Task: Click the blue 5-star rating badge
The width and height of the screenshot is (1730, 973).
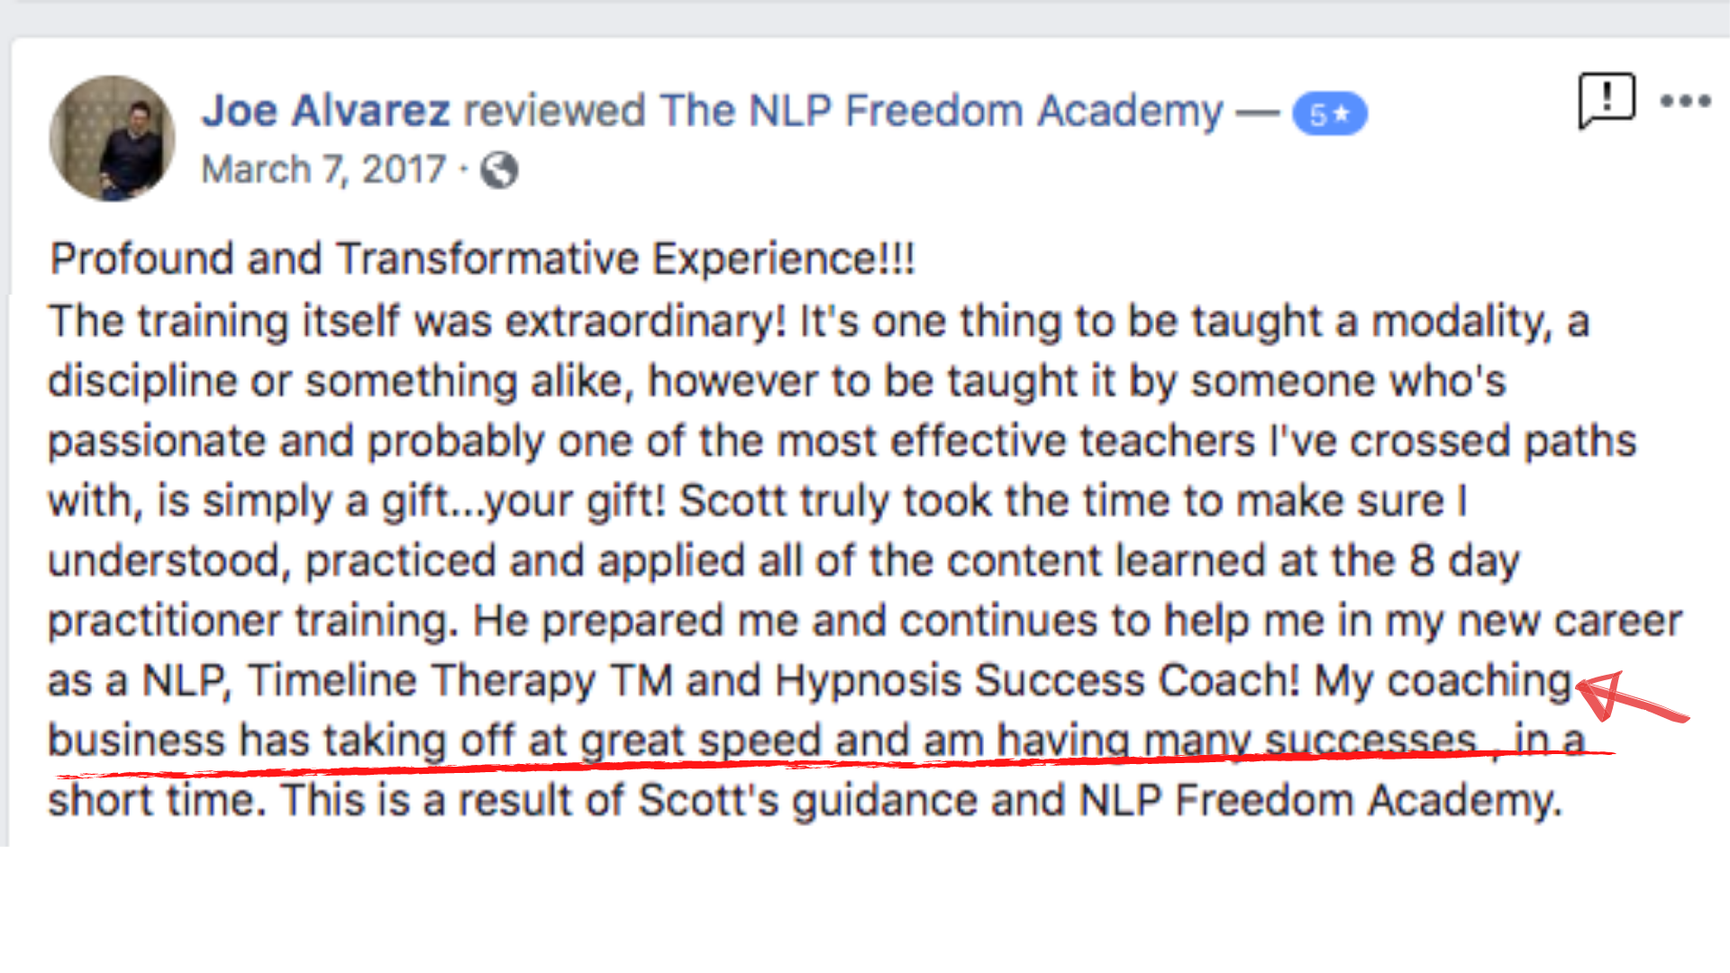Action: 1329,114
